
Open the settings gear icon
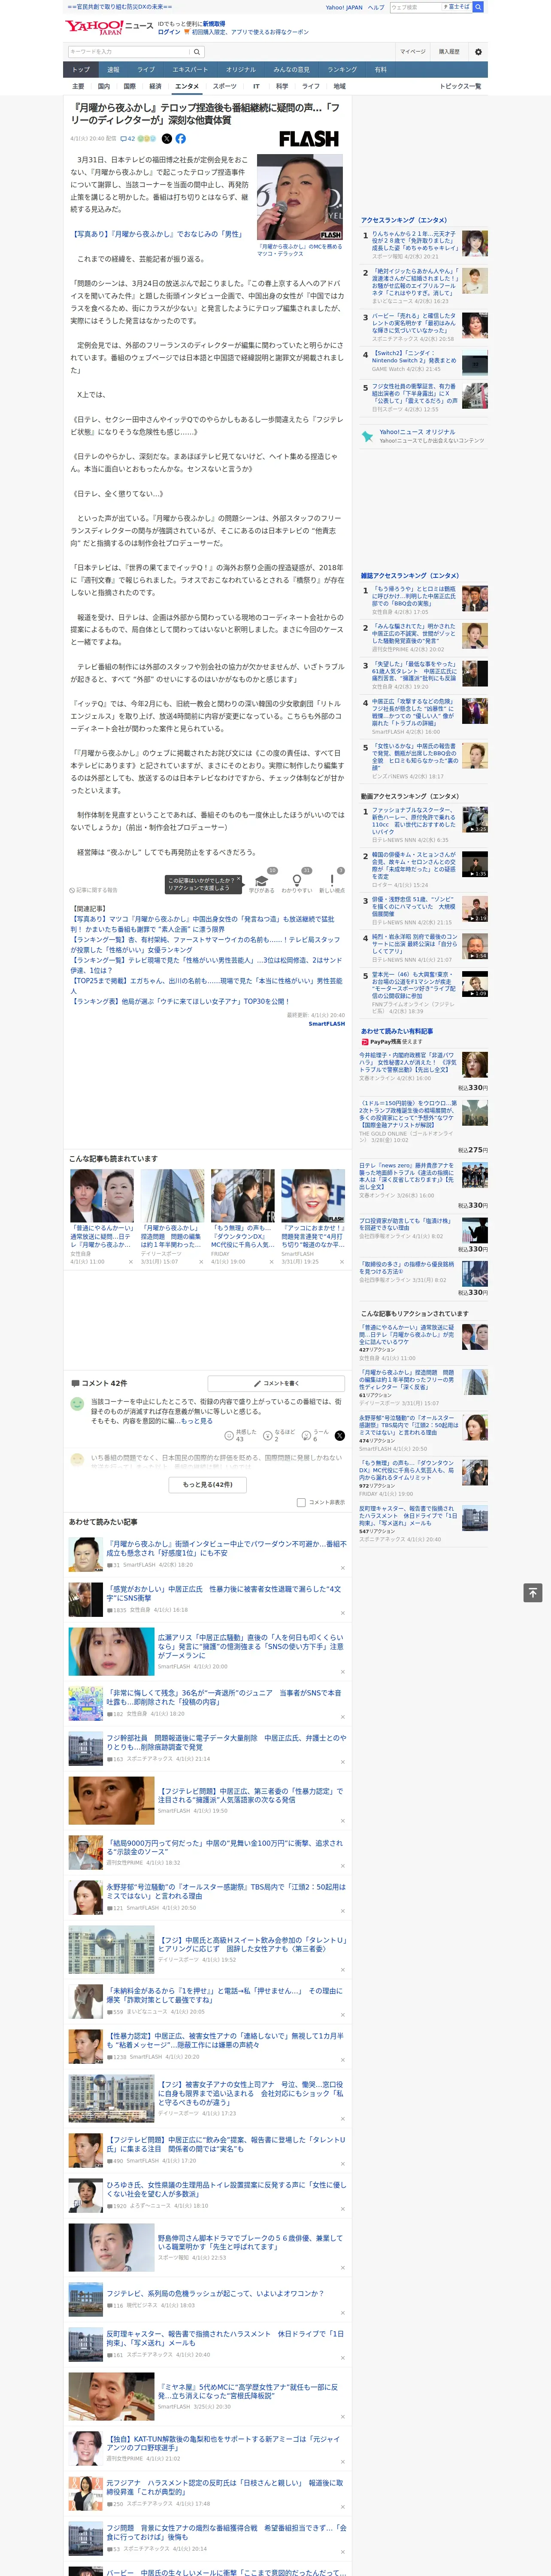tap(478, 51)
